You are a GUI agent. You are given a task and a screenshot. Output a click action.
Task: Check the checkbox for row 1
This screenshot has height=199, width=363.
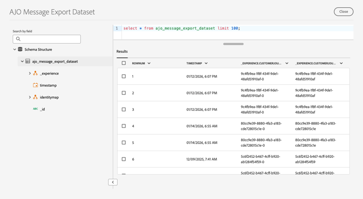coord(124,77)
